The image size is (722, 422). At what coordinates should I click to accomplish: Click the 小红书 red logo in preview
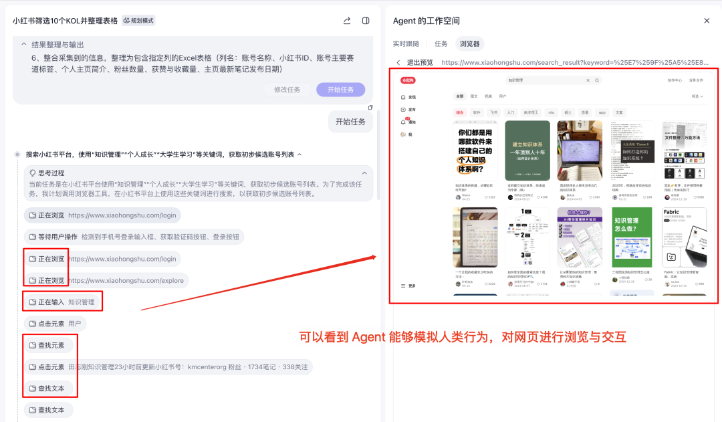pyautogui.click(x=408, y=80)
